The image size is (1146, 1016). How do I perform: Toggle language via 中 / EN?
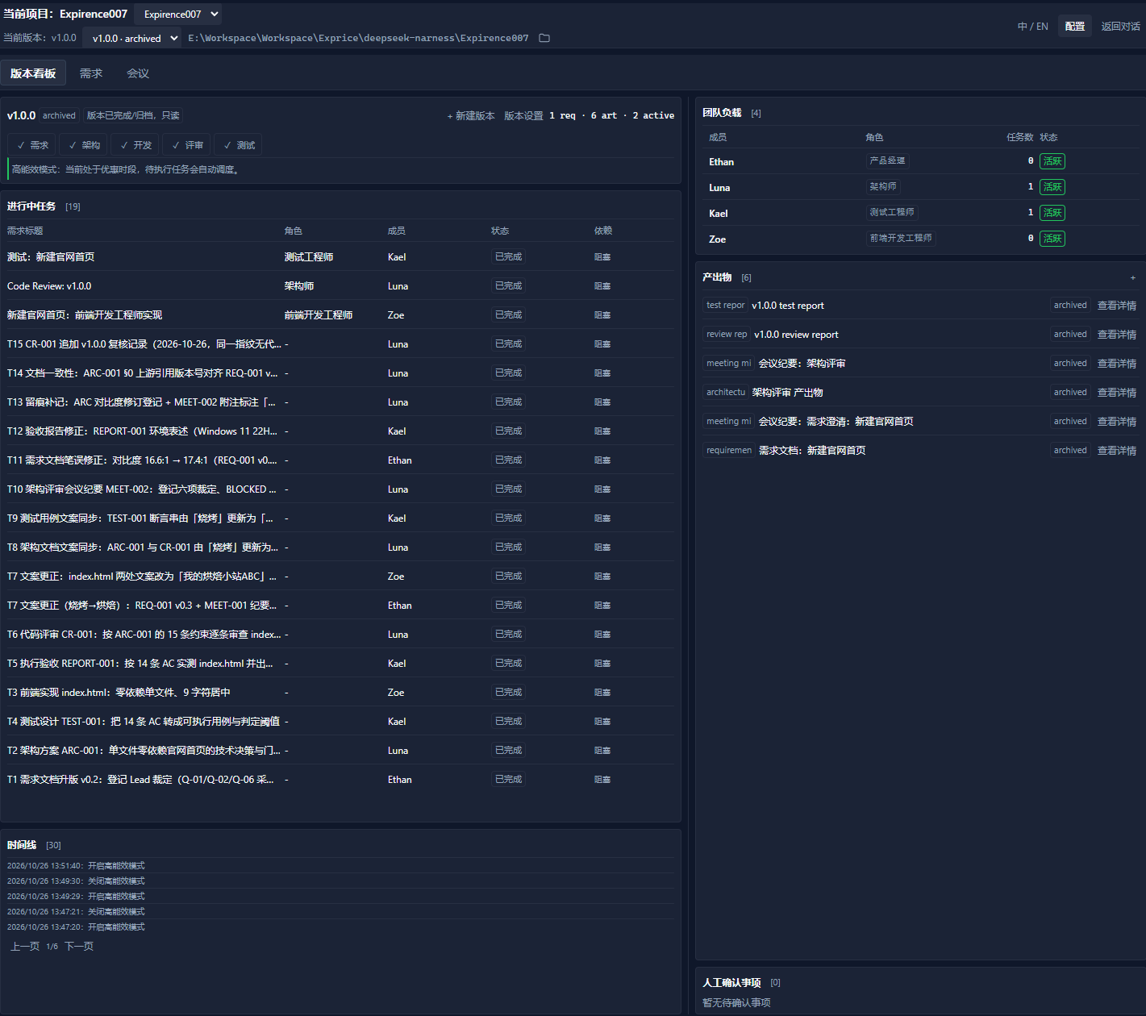point(1032,27)
